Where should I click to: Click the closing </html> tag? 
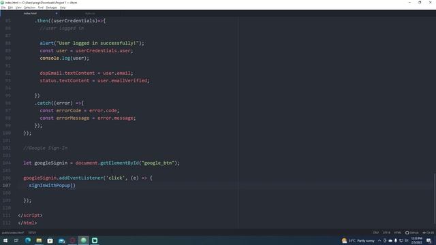pos(27,223)
